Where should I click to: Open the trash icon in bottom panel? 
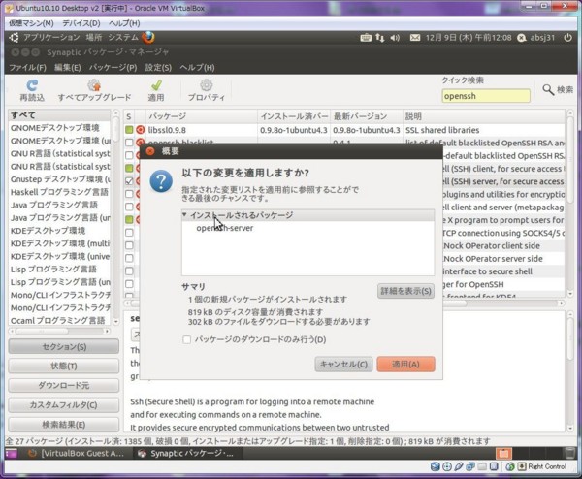click(569, 453)
